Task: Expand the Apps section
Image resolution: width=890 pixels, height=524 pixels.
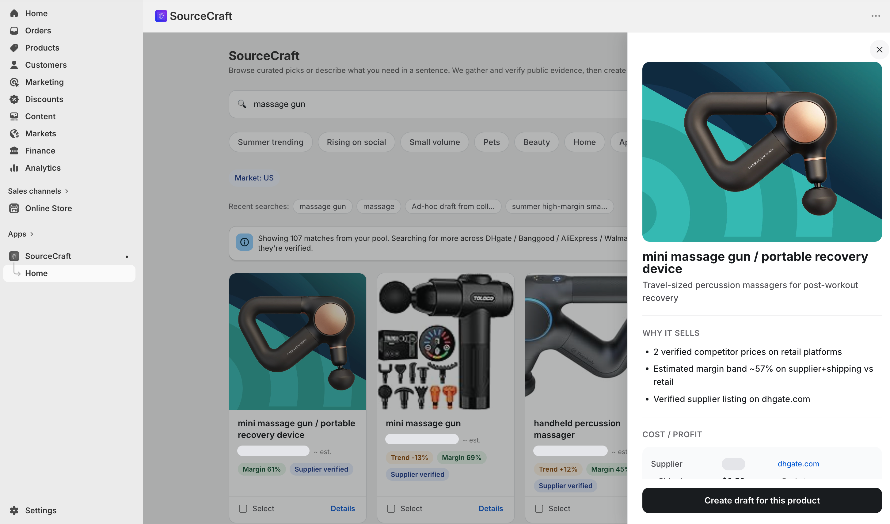Action: pyautogui.click(x=21, y=234)
